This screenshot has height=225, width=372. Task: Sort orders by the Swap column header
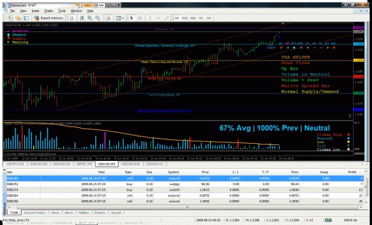pyautogui.click(x=324, y=172)
